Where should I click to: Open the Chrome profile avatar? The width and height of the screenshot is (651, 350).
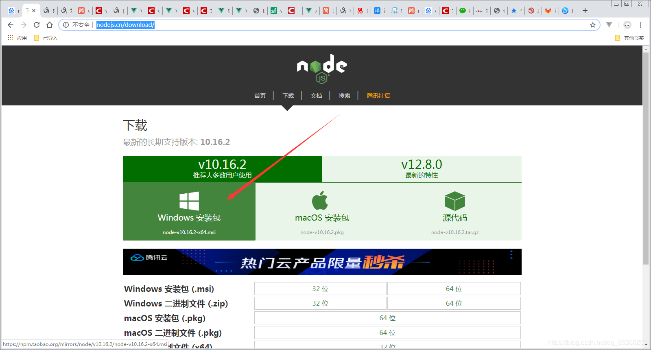tap(627, 25)
